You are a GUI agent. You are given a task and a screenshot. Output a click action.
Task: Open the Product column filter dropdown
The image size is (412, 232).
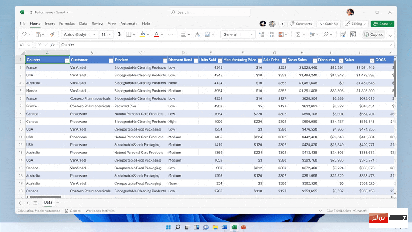click(165, 61)
